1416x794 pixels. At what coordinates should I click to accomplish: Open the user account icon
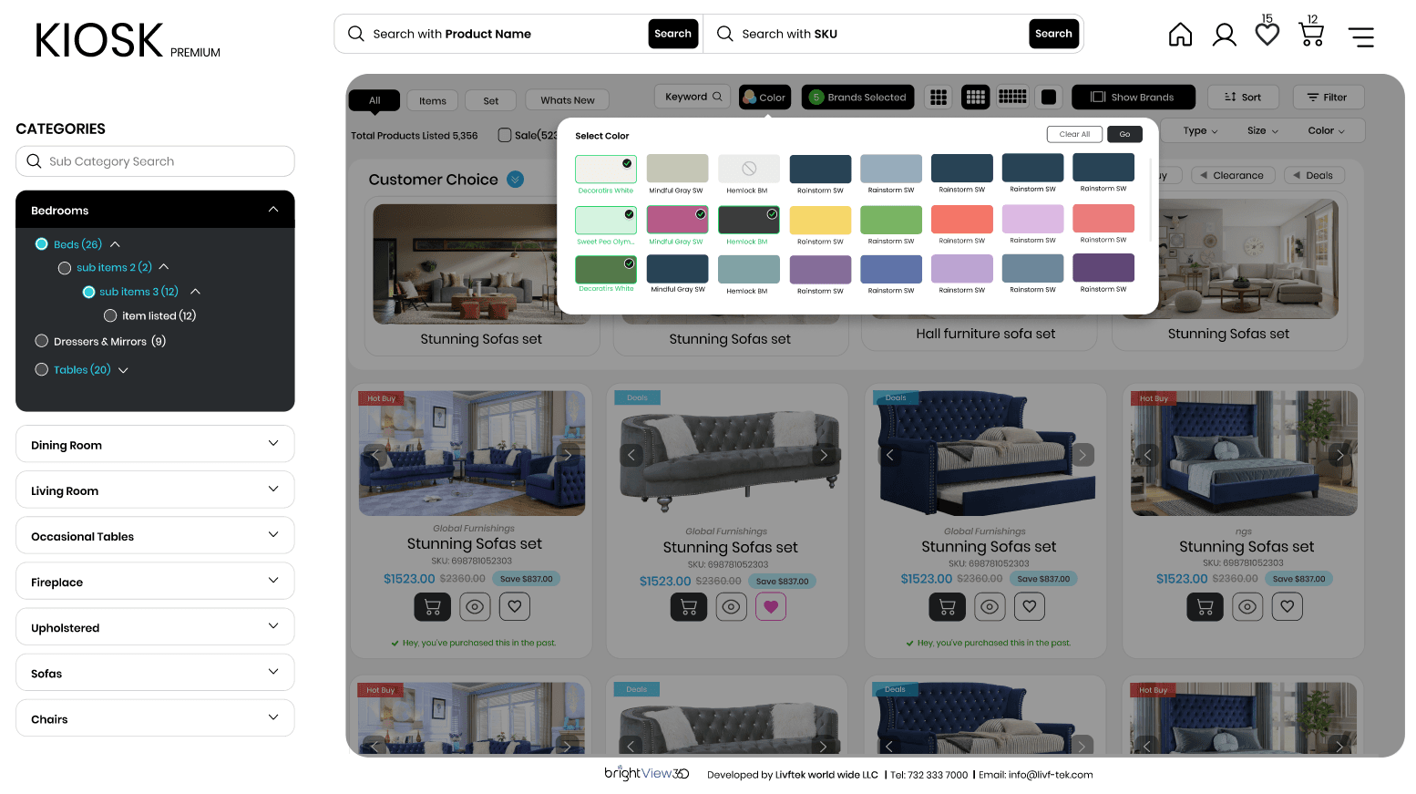tap(1224, 35)
